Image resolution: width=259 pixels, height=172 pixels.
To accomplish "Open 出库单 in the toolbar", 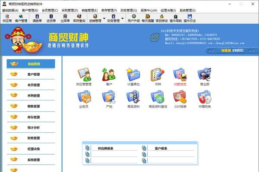I will pos(65,18).
